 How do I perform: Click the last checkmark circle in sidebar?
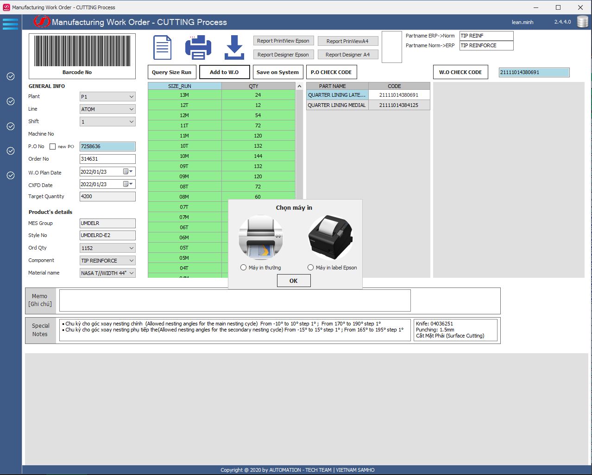coord(11,175)
